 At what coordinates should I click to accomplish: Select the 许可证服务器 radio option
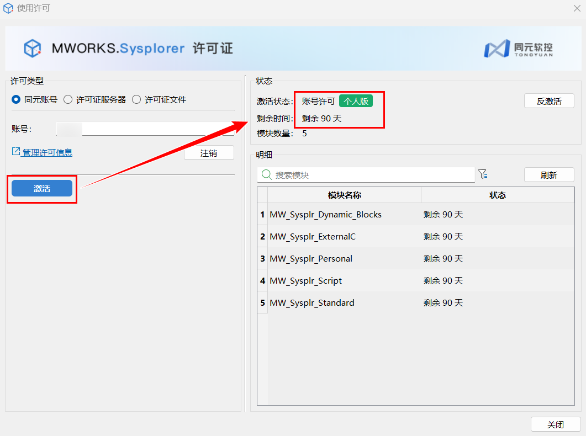(68, 100)
